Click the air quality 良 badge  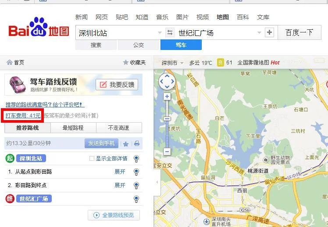[x=221, y=63]
